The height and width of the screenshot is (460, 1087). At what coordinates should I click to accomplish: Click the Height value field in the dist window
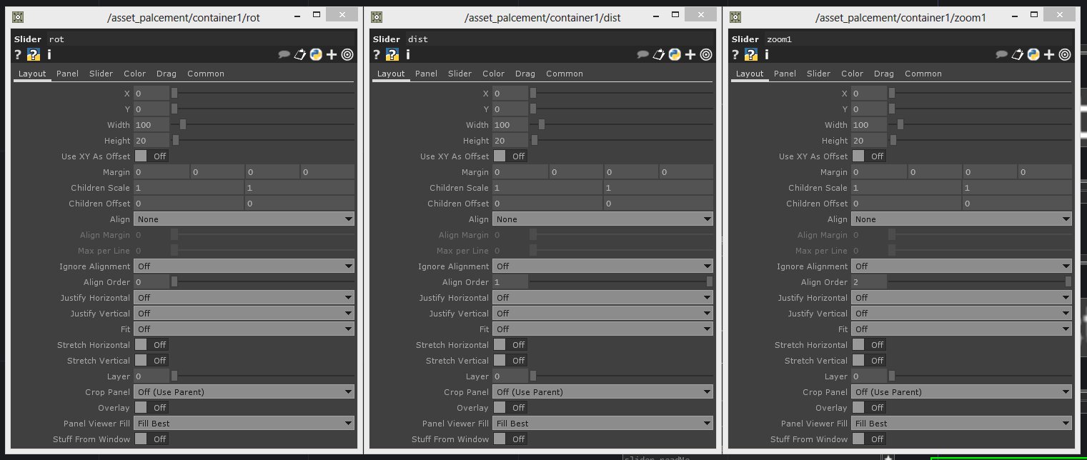coord(510,141)
